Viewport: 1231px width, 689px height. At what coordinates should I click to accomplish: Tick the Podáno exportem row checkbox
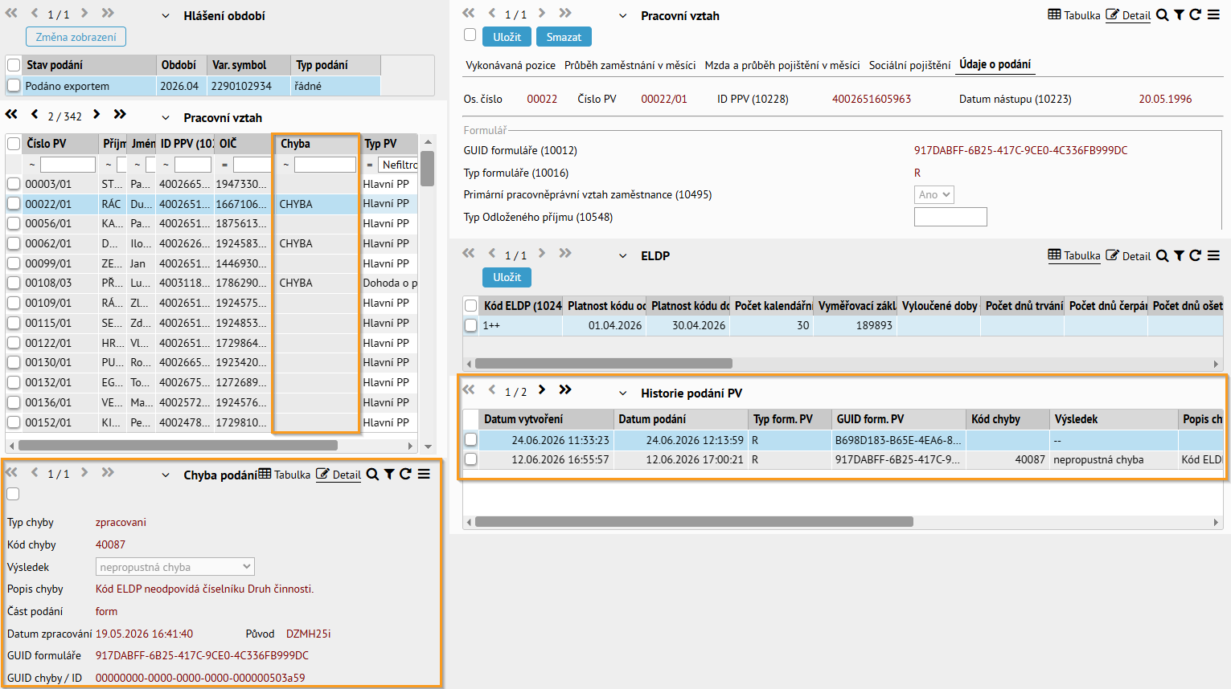pos(14,86)
